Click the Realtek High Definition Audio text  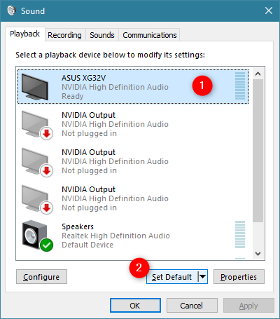click(x=115, y=236)
